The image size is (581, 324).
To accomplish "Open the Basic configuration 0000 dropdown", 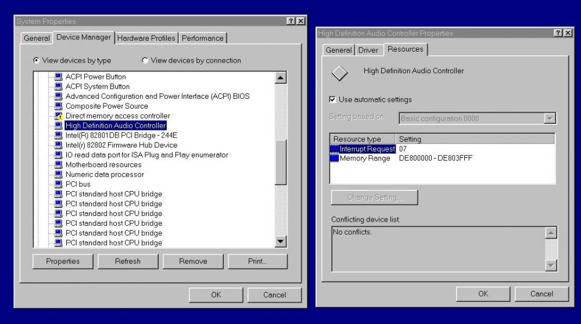I will pyautogui.click(x=550, y=118).
